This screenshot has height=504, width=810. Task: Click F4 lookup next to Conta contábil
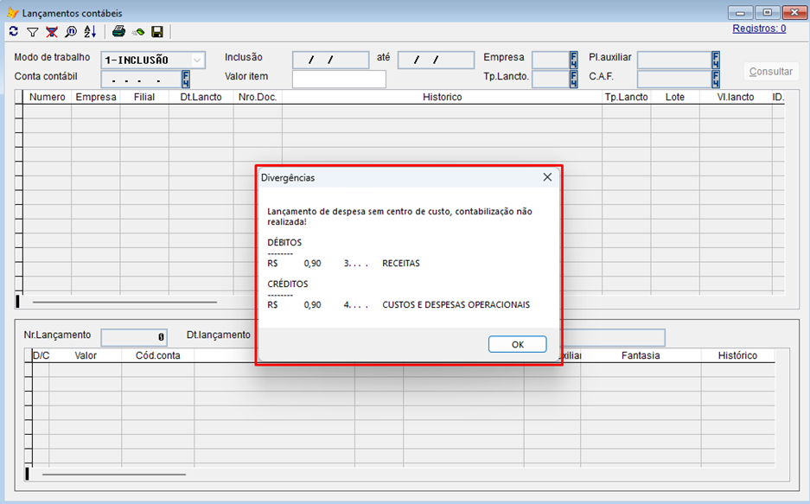[186, 80]
